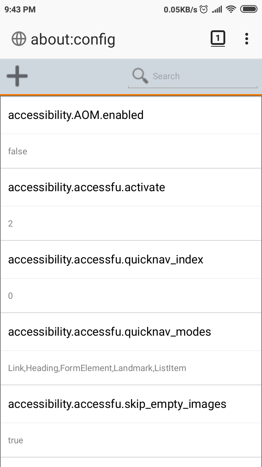Tap the globe site info icon

pos(19,39)
